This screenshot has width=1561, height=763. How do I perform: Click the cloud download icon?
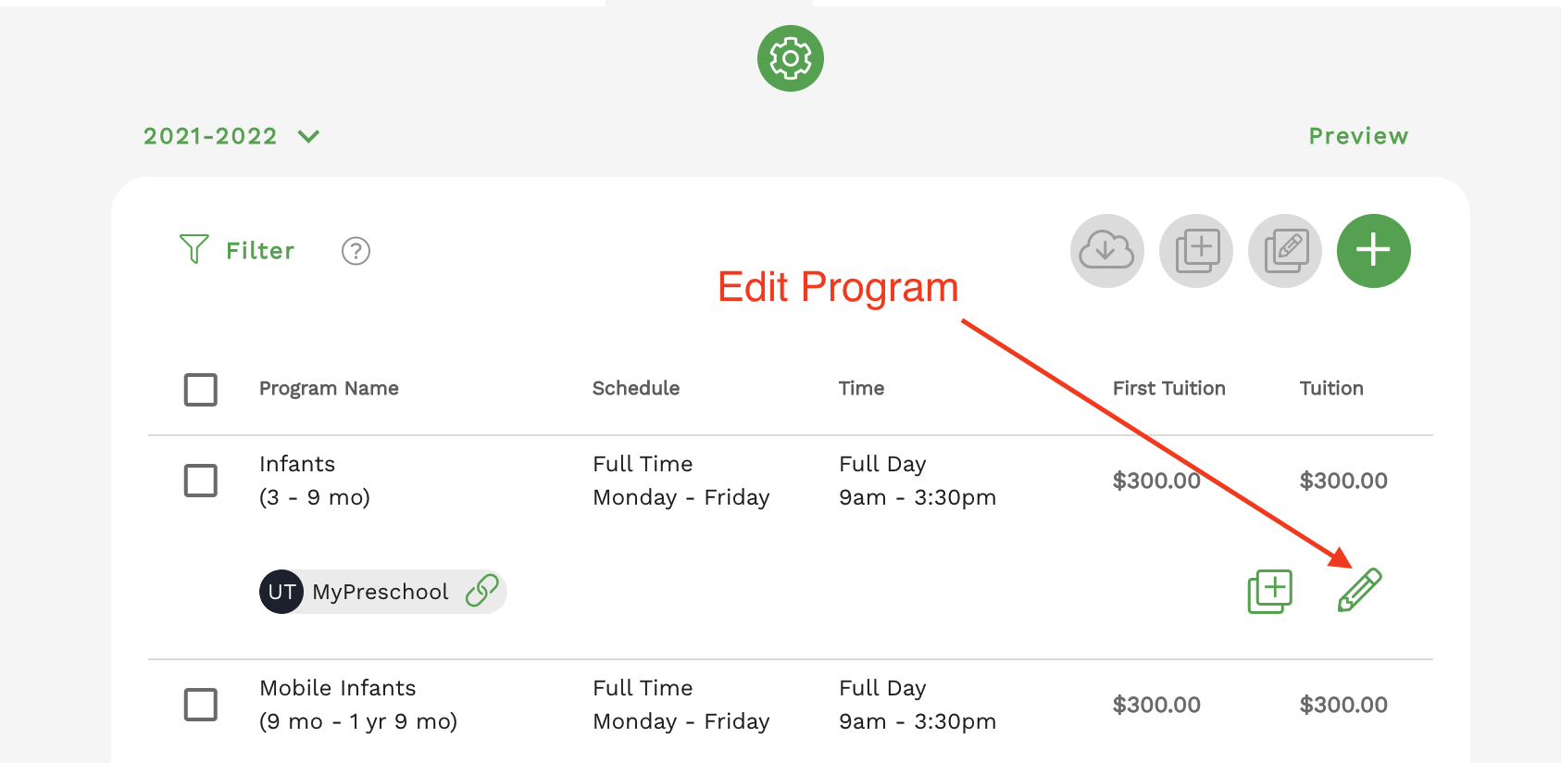point(1107,251)
